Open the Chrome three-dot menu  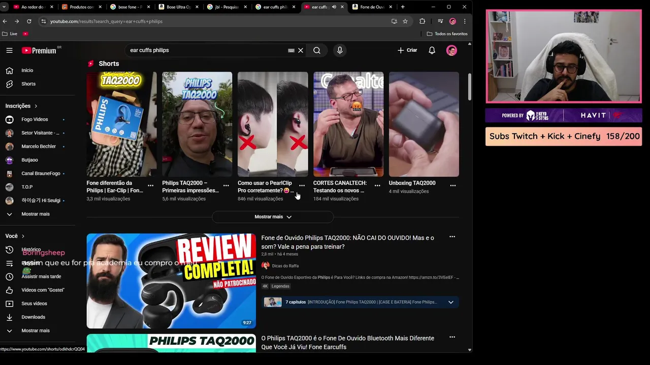pyautogui.click(x=465, y=21)
